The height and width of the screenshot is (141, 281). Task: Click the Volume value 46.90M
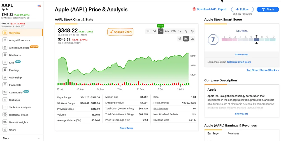pyautogui.click(x=95, y=114)
